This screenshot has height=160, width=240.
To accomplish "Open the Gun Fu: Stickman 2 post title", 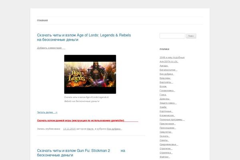I will 81,153.
